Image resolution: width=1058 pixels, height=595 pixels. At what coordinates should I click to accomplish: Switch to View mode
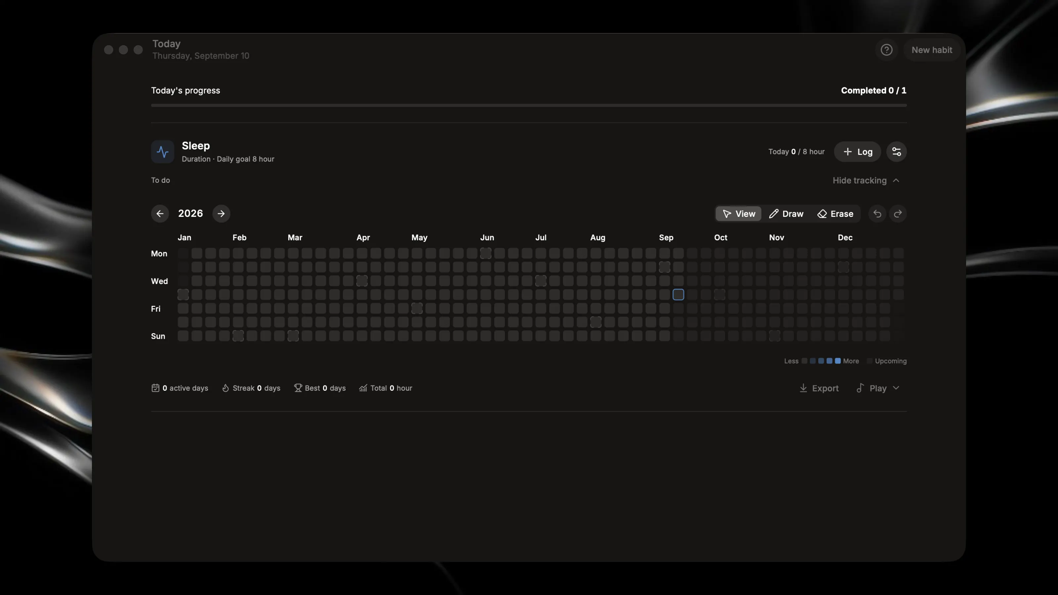(739, 214)
